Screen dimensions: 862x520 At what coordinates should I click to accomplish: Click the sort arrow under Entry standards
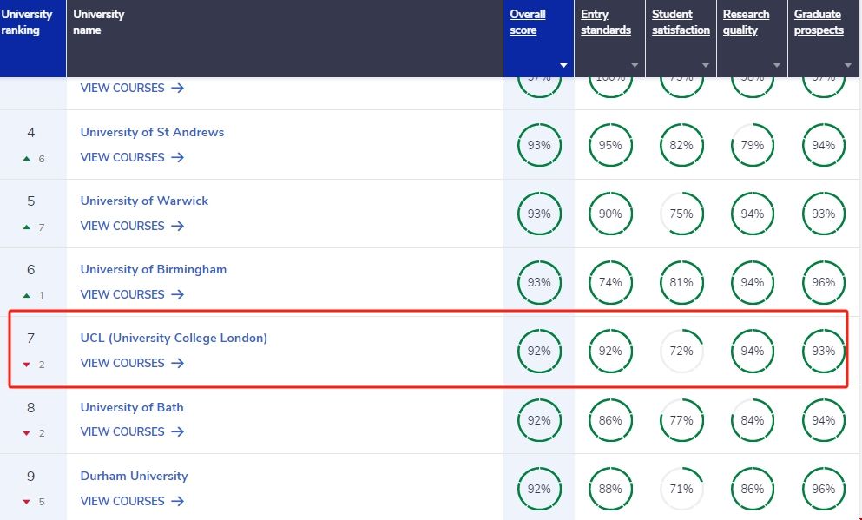635,65
